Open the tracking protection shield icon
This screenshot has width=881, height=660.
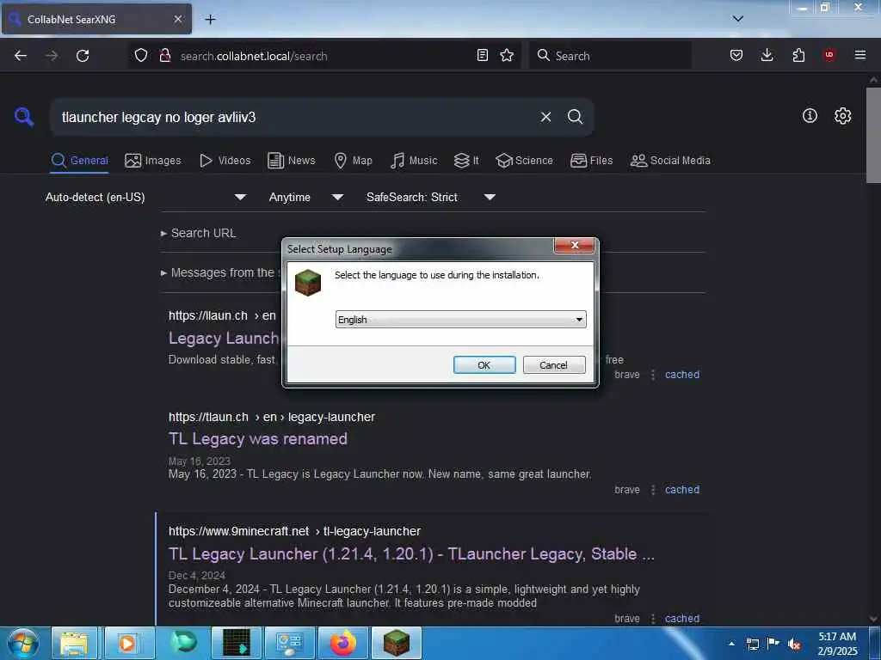pyautogui.click(x=141, y=55)
